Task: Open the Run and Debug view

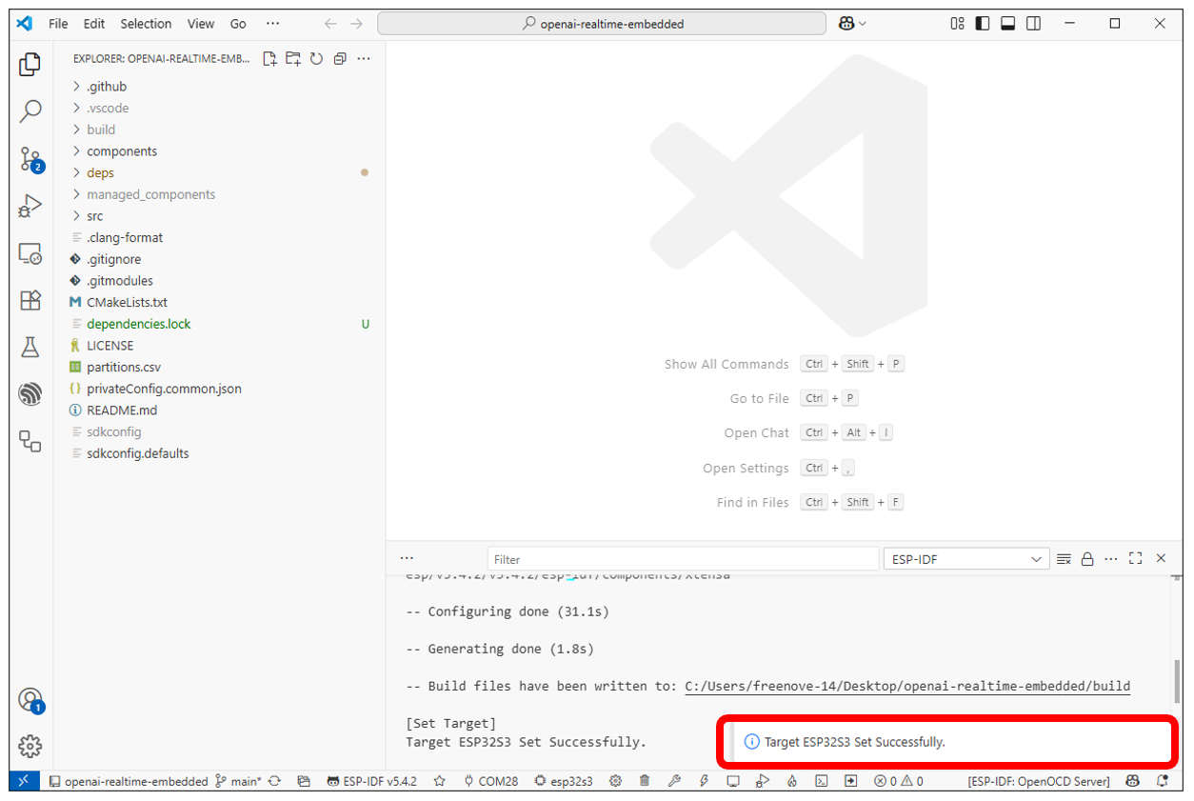Action: pos(30,206)
